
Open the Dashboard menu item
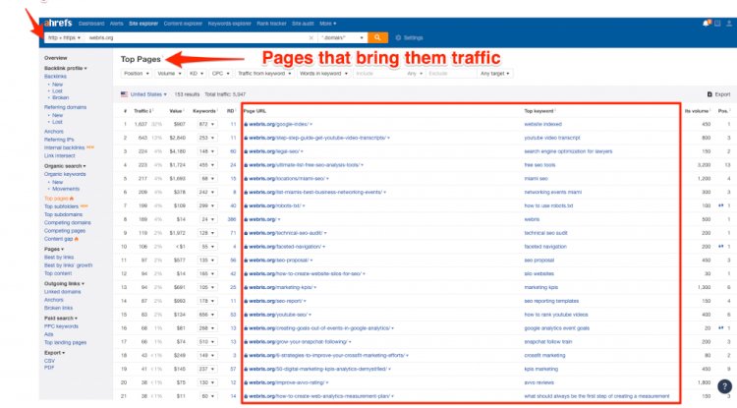tap(91, 23)
